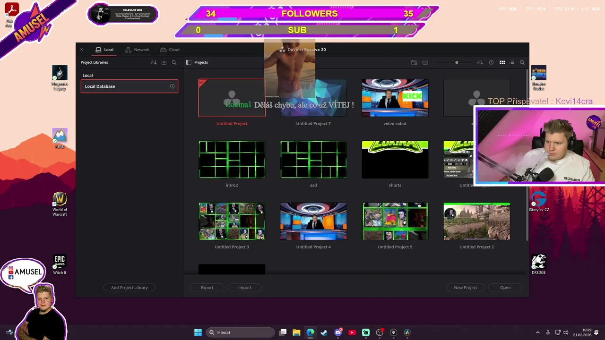Screen dimensions: 605x340
Task: Open YouTube app from taskbar
Action: (352, 332)
